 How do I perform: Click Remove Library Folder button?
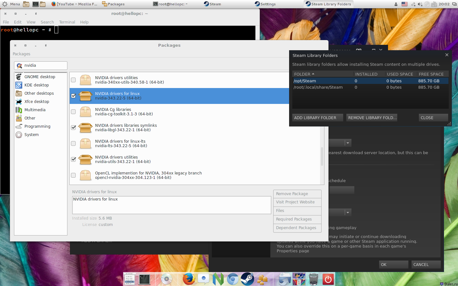pyautogui.click(x=372, y=118)
